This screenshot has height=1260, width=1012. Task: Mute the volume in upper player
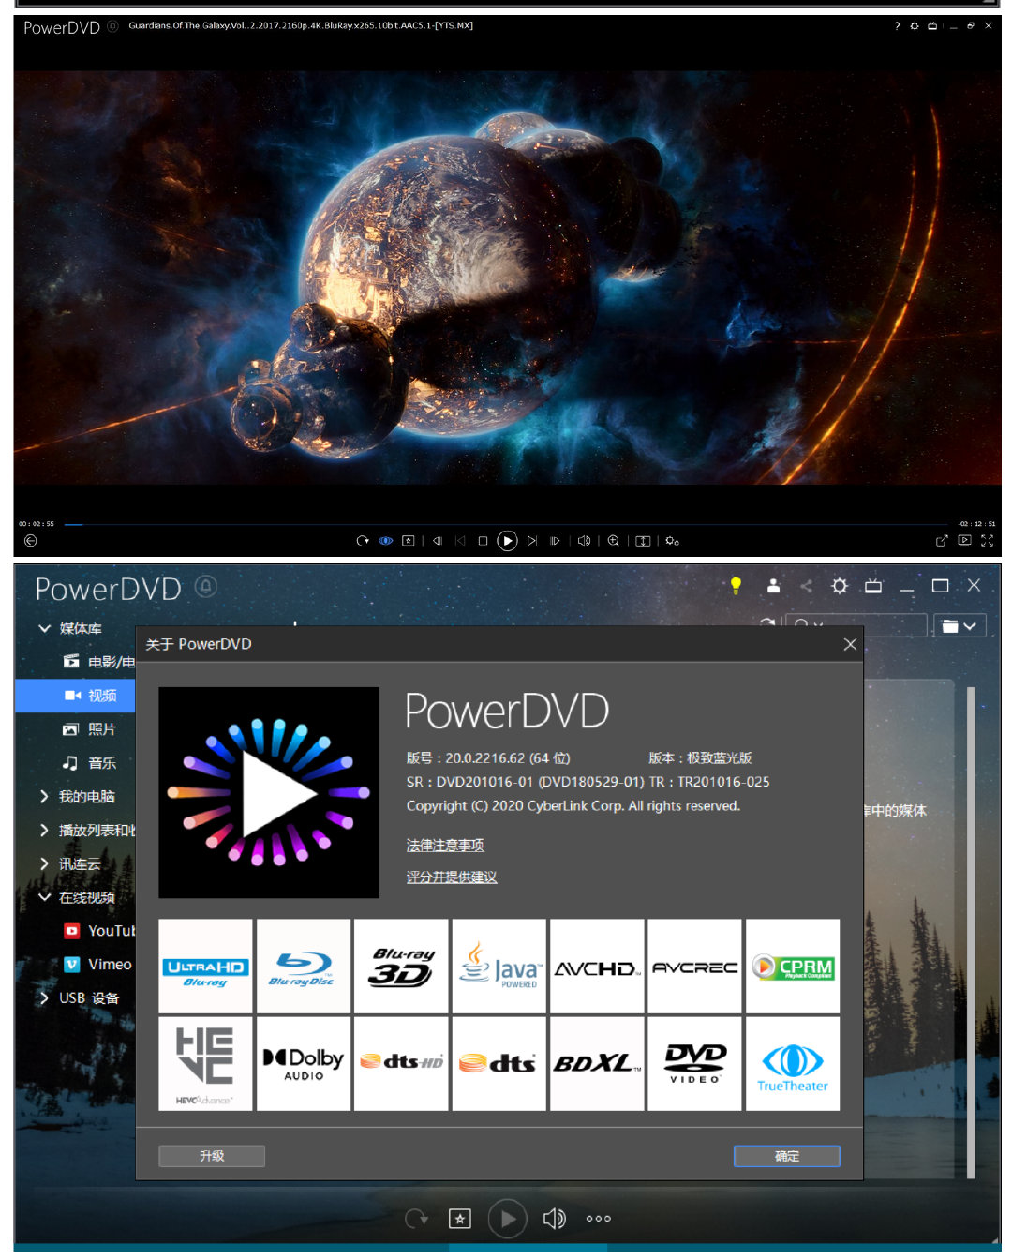point(584,541)
